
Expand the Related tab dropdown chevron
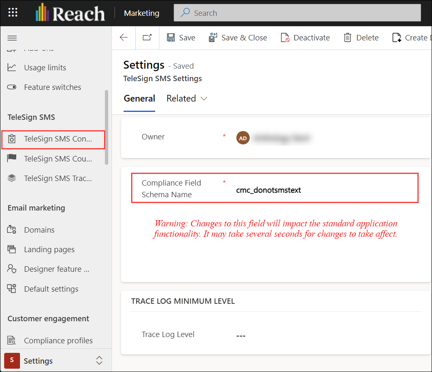(x=204, y=98)
